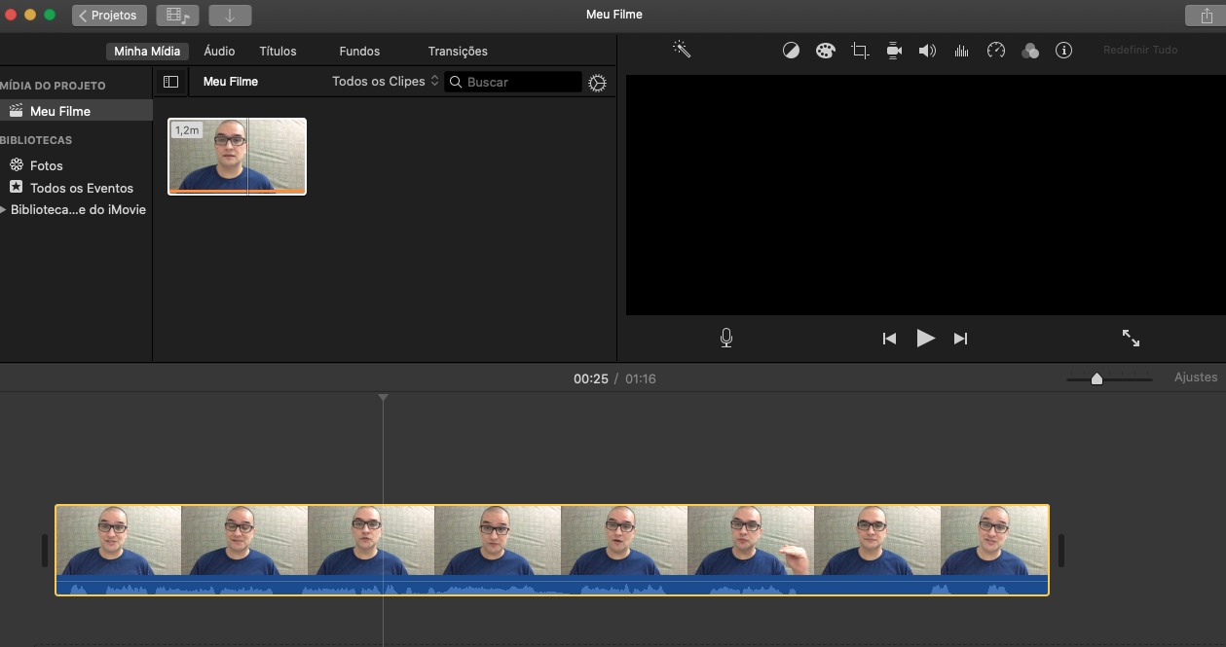The image size is (1226, 647).
Task: Open the volume adjustment controls
Action: point(927,51)
